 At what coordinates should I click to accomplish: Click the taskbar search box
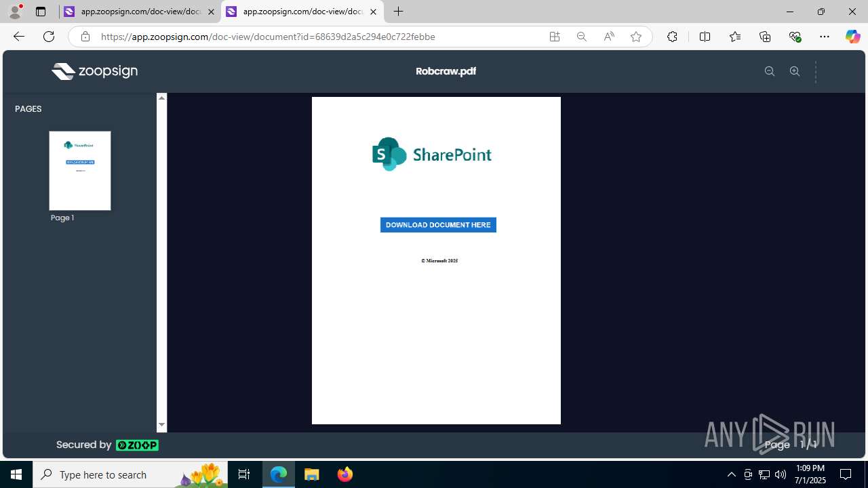coord(130,474)
